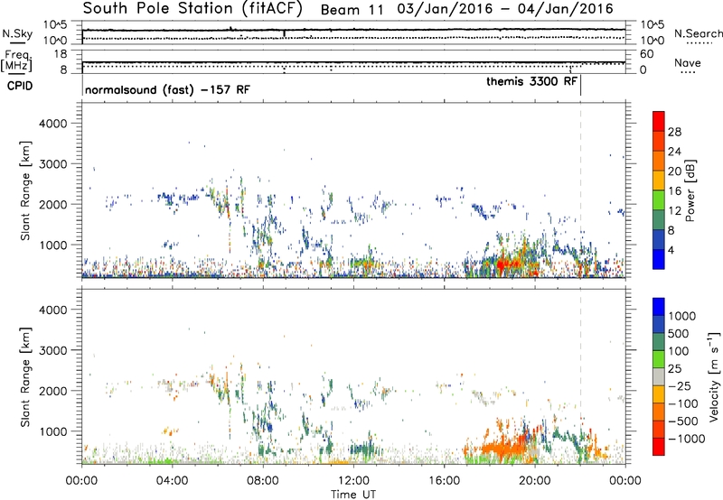
Task: Click the "themis 3300 RF" program label
Action: (531, 81)
